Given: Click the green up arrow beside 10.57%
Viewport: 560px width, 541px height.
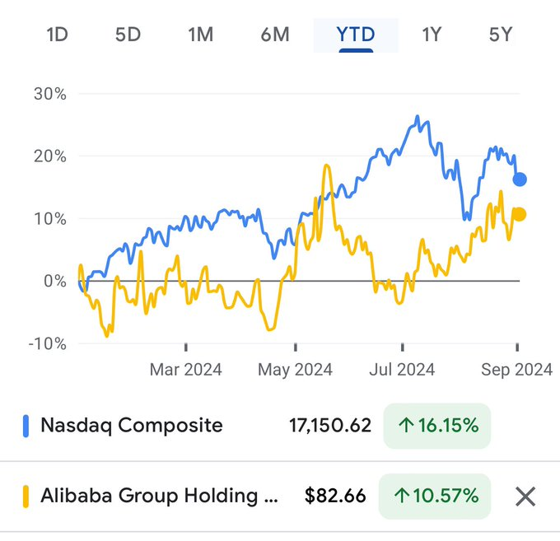Looking at the screenshot, I should 401,497.
